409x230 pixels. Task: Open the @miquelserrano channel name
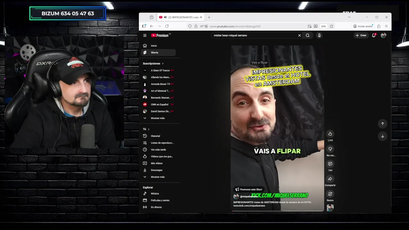pos(249,197)
